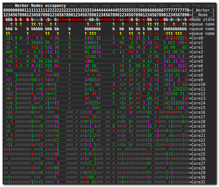Screen dimensions: 219x187
Task: Click the '3202103413' value in Core7 row
Action: [175, 71]
